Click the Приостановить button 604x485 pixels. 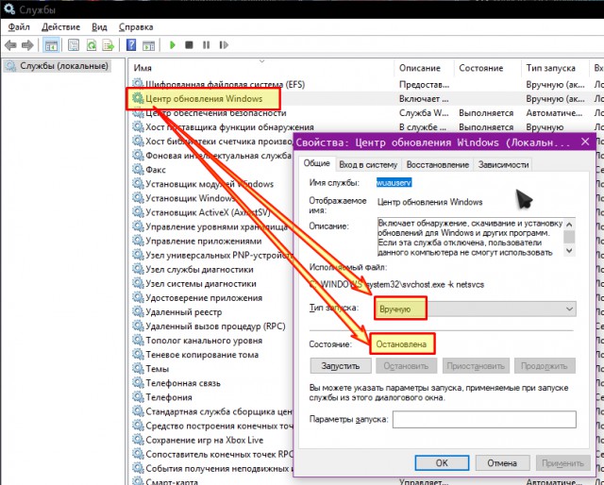476,365
